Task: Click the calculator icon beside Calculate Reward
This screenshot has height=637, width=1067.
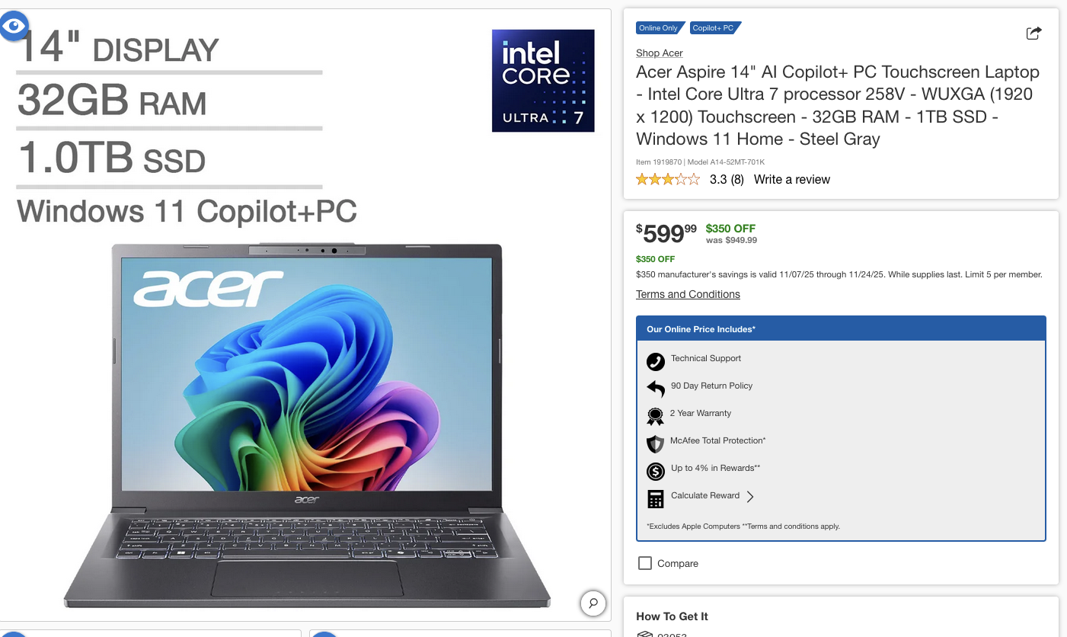Action: tap(655, 499)
